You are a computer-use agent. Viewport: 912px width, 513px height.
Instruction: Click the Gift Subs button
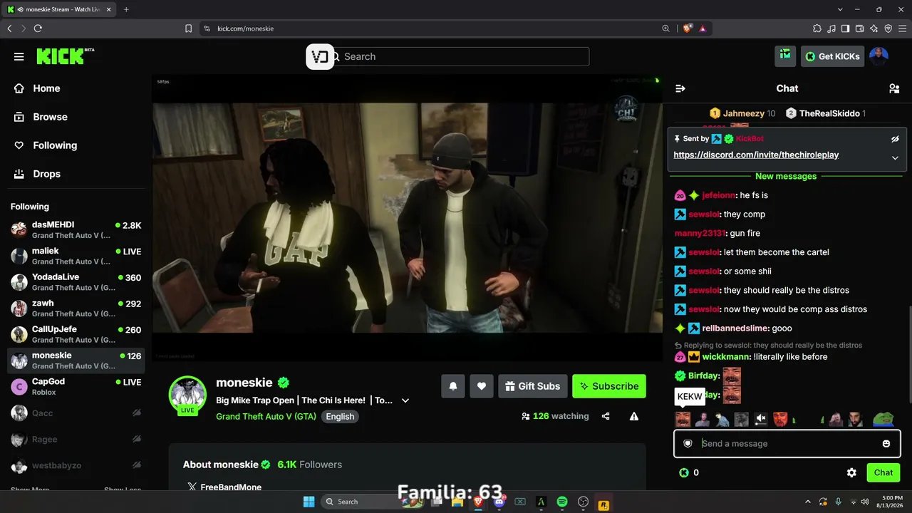point(533,386)
